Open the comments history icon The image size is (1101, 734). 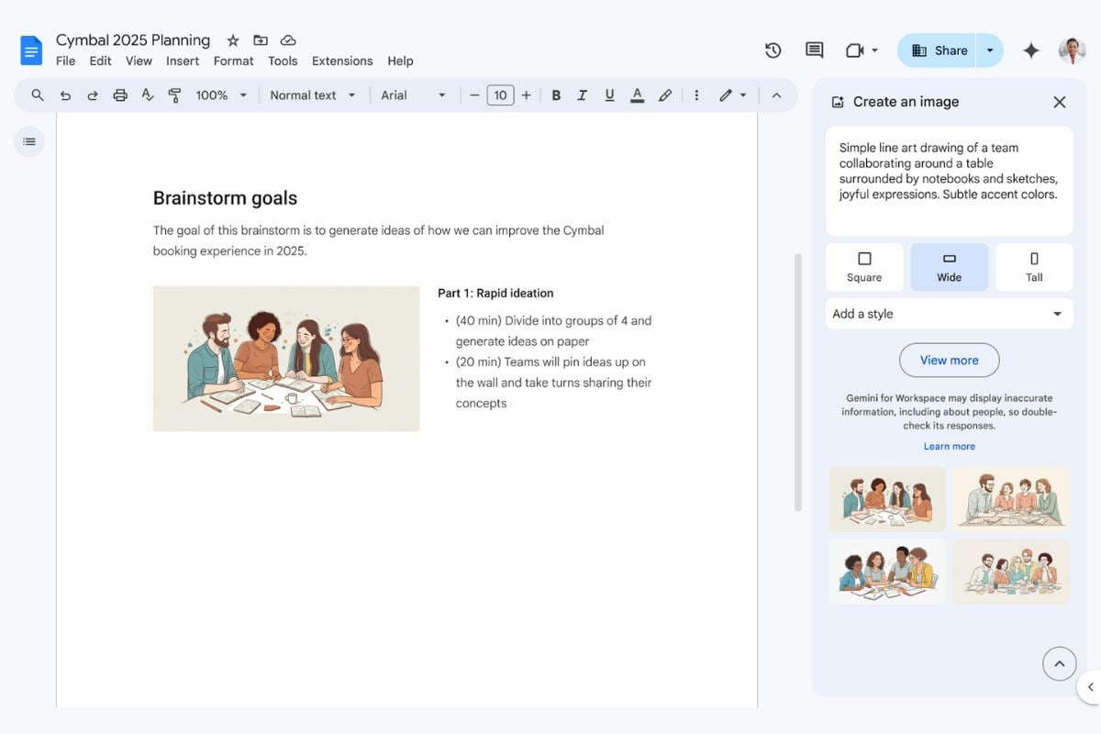click(x=814, y=50)
